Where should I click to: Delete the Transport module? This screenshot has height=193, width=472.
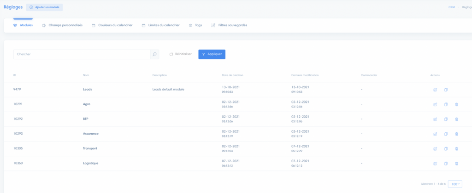point(456,148)
